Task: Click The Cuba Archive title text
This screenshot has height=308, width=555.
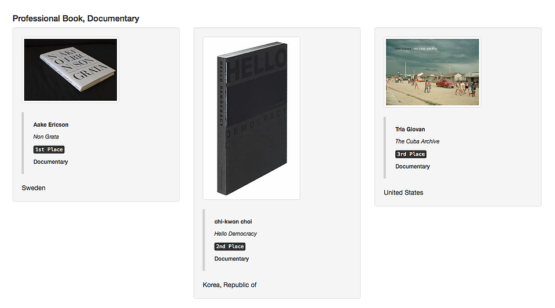Action: tap(417, 141)
